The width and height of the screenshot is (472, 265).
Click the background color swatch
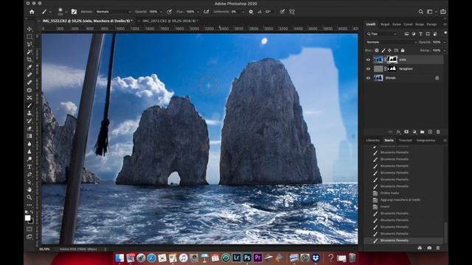(x=31, y=222)
